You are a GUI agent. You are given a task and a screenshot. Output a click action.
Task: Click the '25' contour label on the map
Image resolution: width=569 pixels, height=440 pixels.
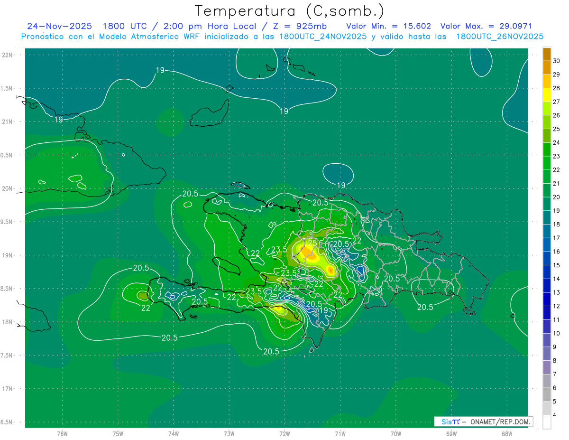[312, 243]
